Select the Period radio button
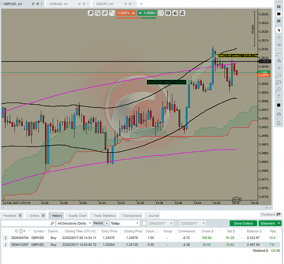Screen dimensions: 284x264 pyautogui.click(x=107, y=223)
